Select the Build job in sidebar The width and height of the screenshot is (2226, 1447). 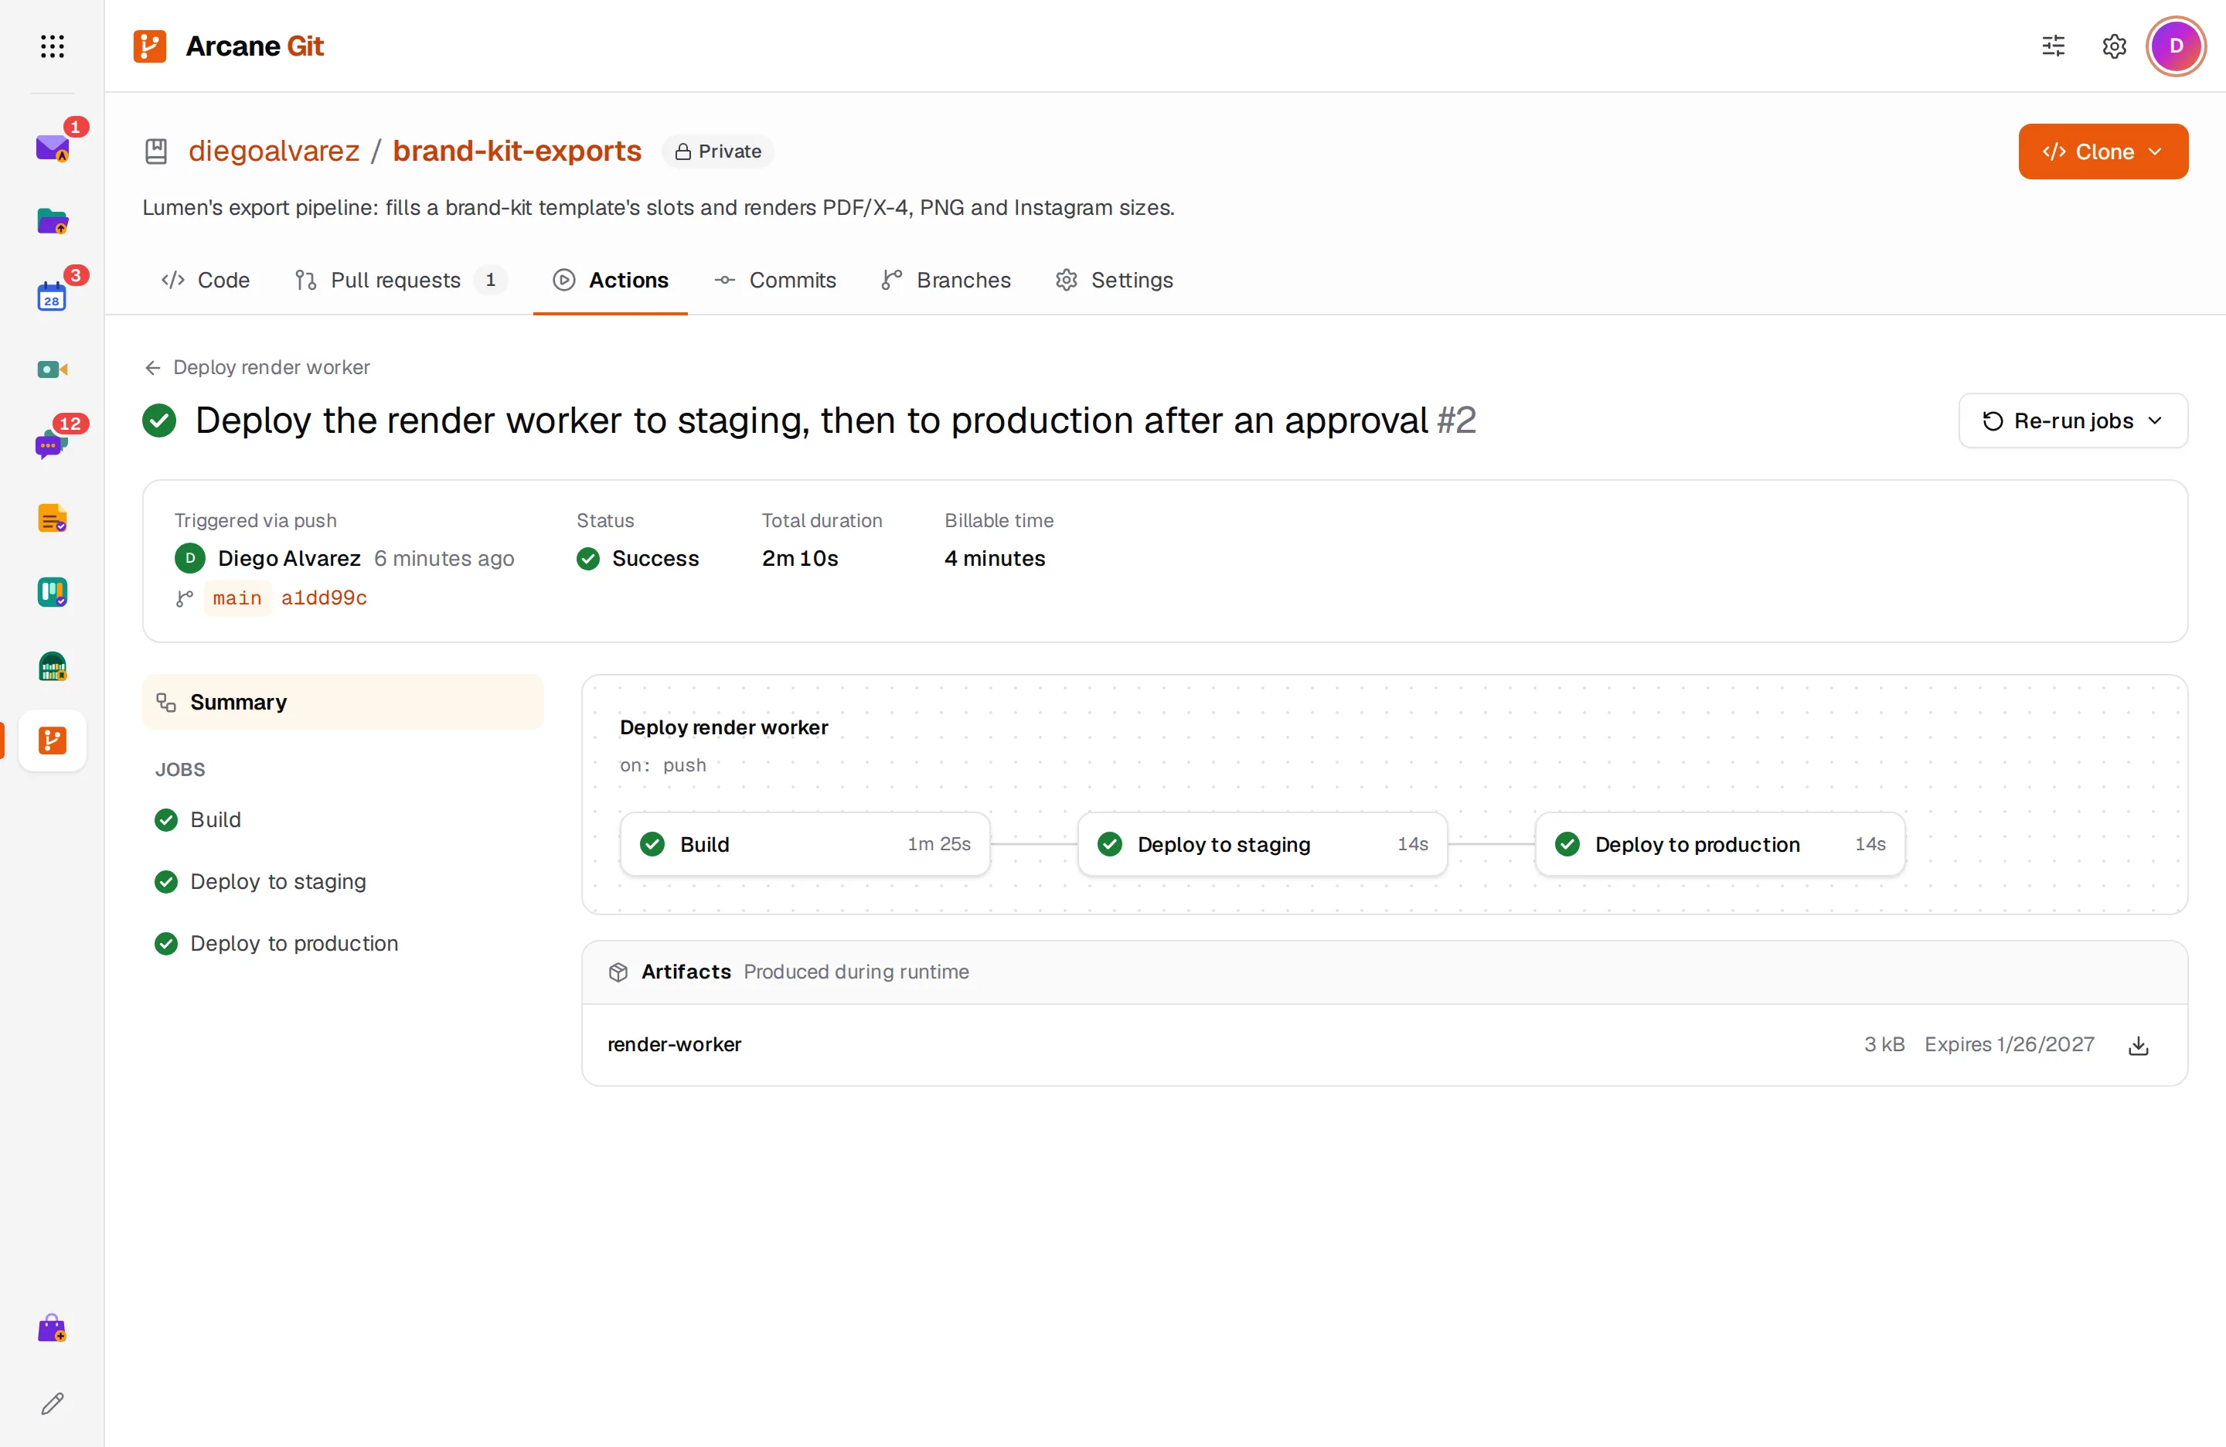click(x=342, y=820)
